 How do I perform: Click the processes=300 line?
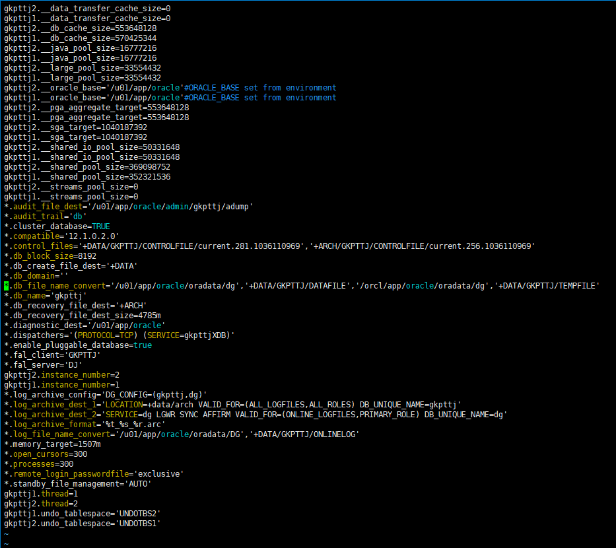pyautogui.click(x=38, y=464)
